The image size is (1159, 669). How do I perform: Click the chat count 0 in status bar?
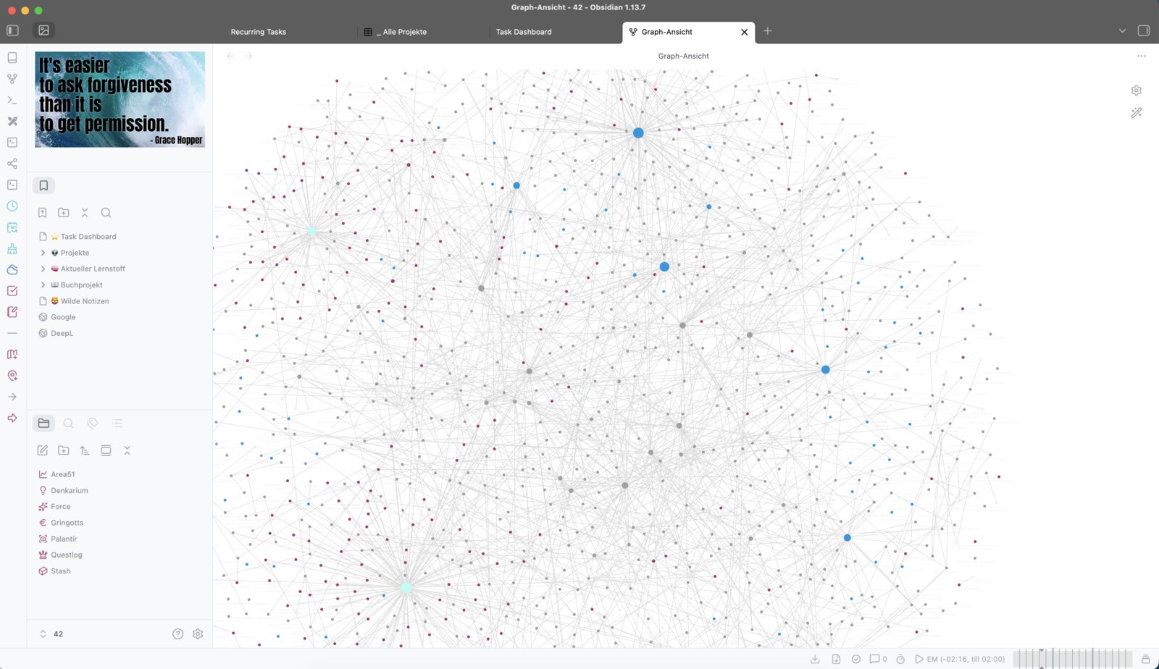coord(878,659)
